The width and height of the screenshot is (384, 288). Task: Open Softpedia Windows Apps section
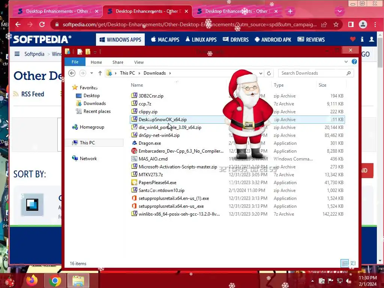pyautogui.click(x=120, y=40)
